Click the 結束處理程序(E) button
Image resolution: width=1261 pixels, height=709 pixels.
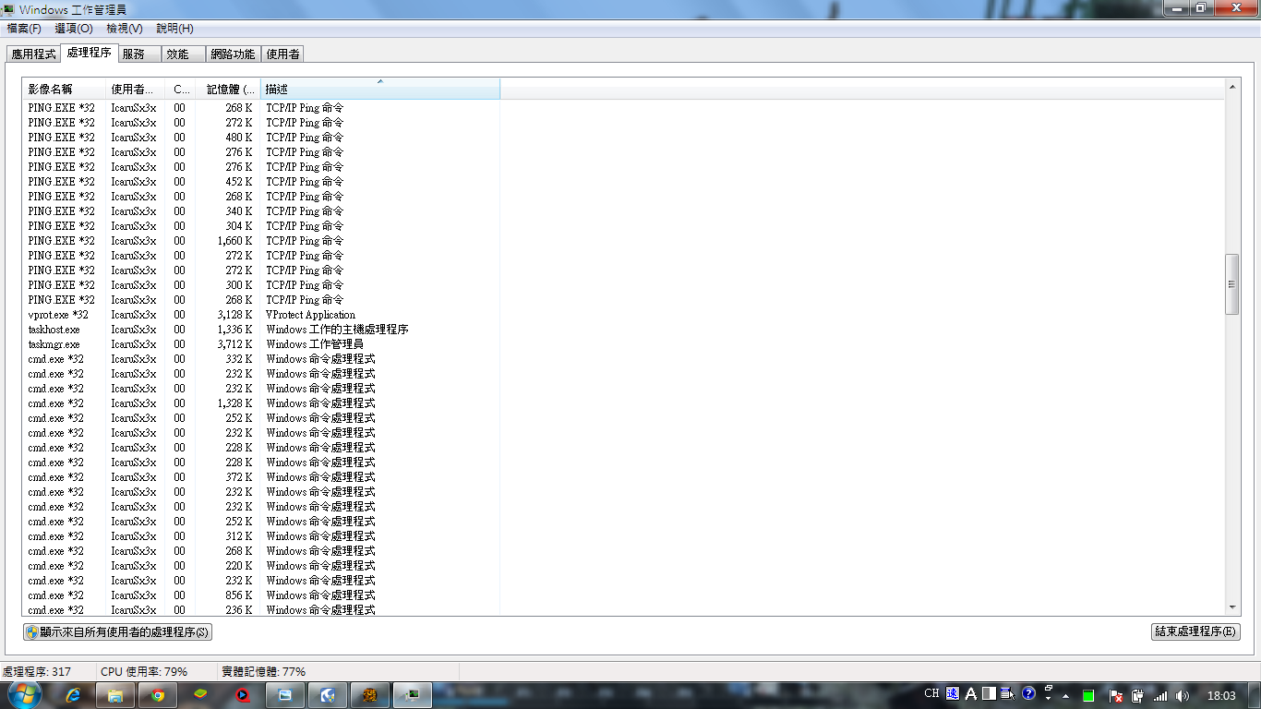1195,632
